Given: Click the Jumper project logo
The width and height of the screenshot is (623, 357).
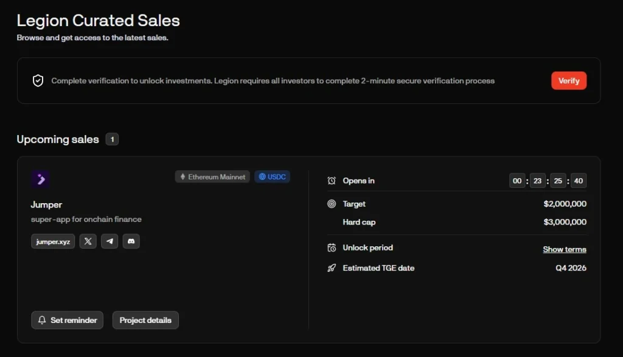Looking at the screenshot, I should [41, 179].
